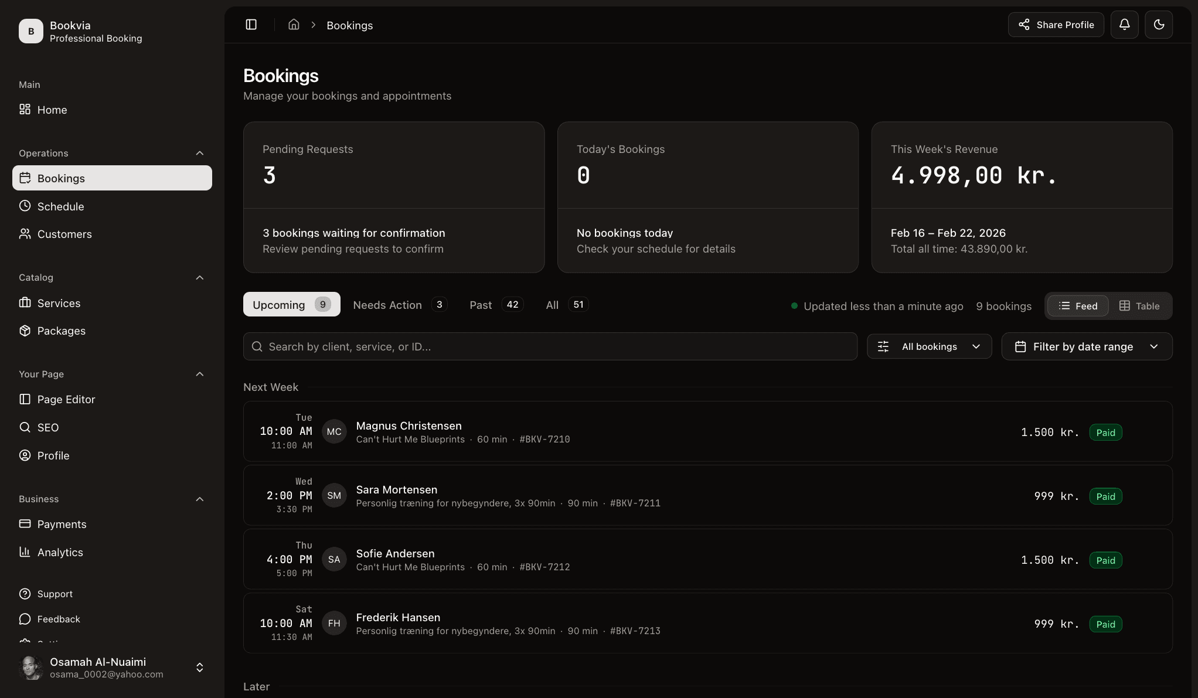Viewport: 1198px width, 698px height.
Task: Select the Customers icon in Operations
Action: tap(25, 234)
